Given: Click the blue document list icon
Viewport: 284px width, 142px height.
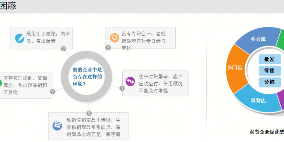Looking at the screenshot, I should tap(57, 126).
